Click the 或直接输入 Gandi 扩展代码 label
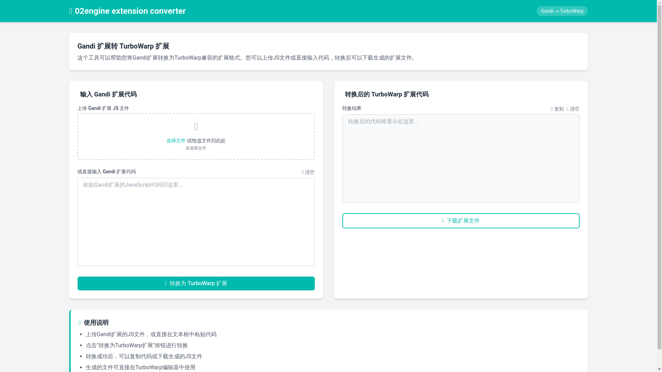Viewport: 662px width, 372px height. (107, 172)
